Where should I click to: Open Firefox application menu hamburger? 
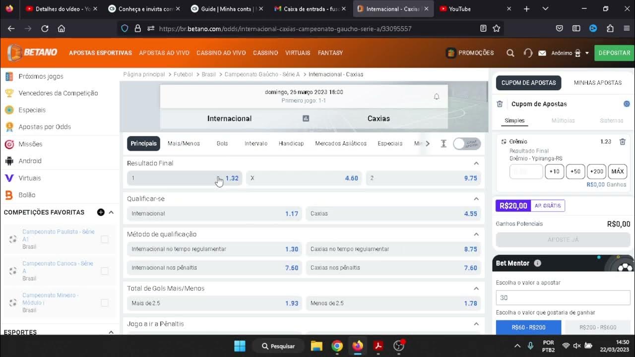pyautogui.click(x=627, y=29)
